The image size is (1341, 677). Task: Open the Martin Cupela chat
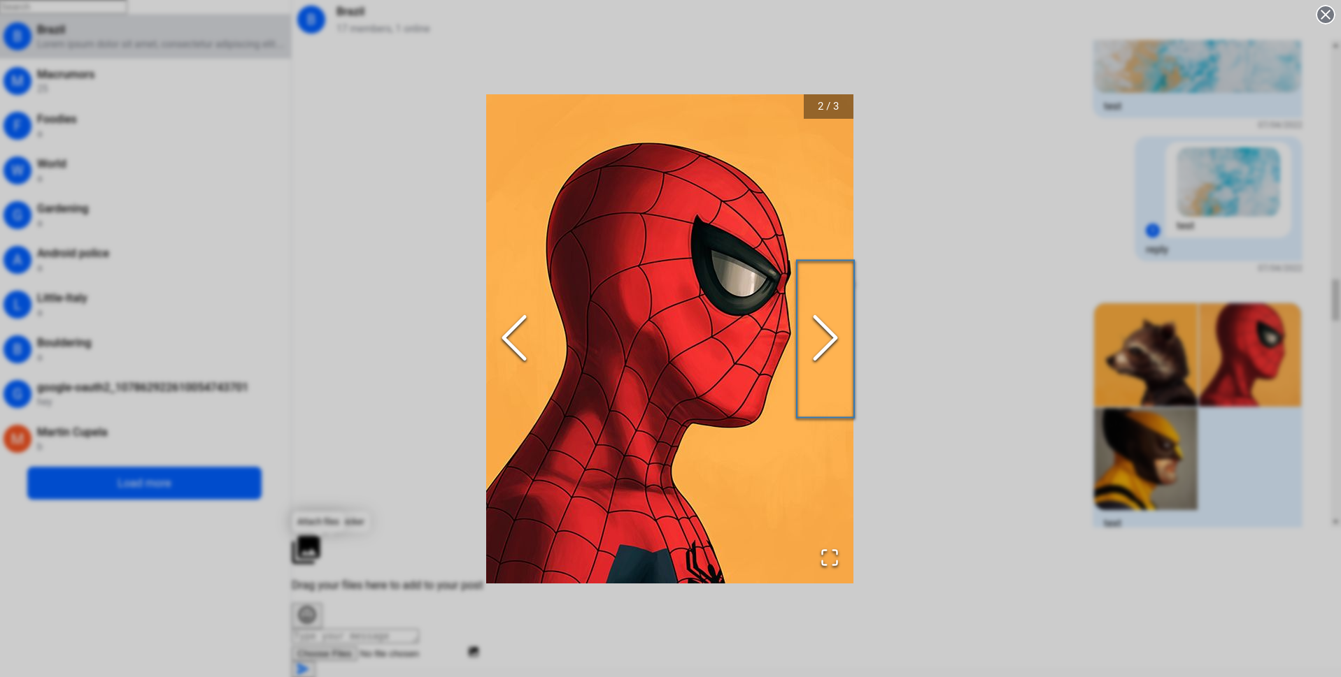[x=145, y=439]
